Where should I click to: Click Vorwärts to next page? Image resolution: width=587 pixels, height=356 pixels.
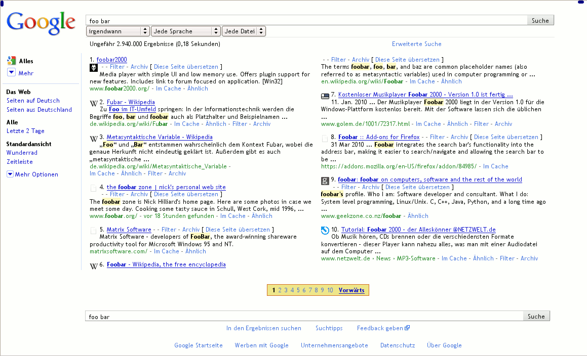351,290
